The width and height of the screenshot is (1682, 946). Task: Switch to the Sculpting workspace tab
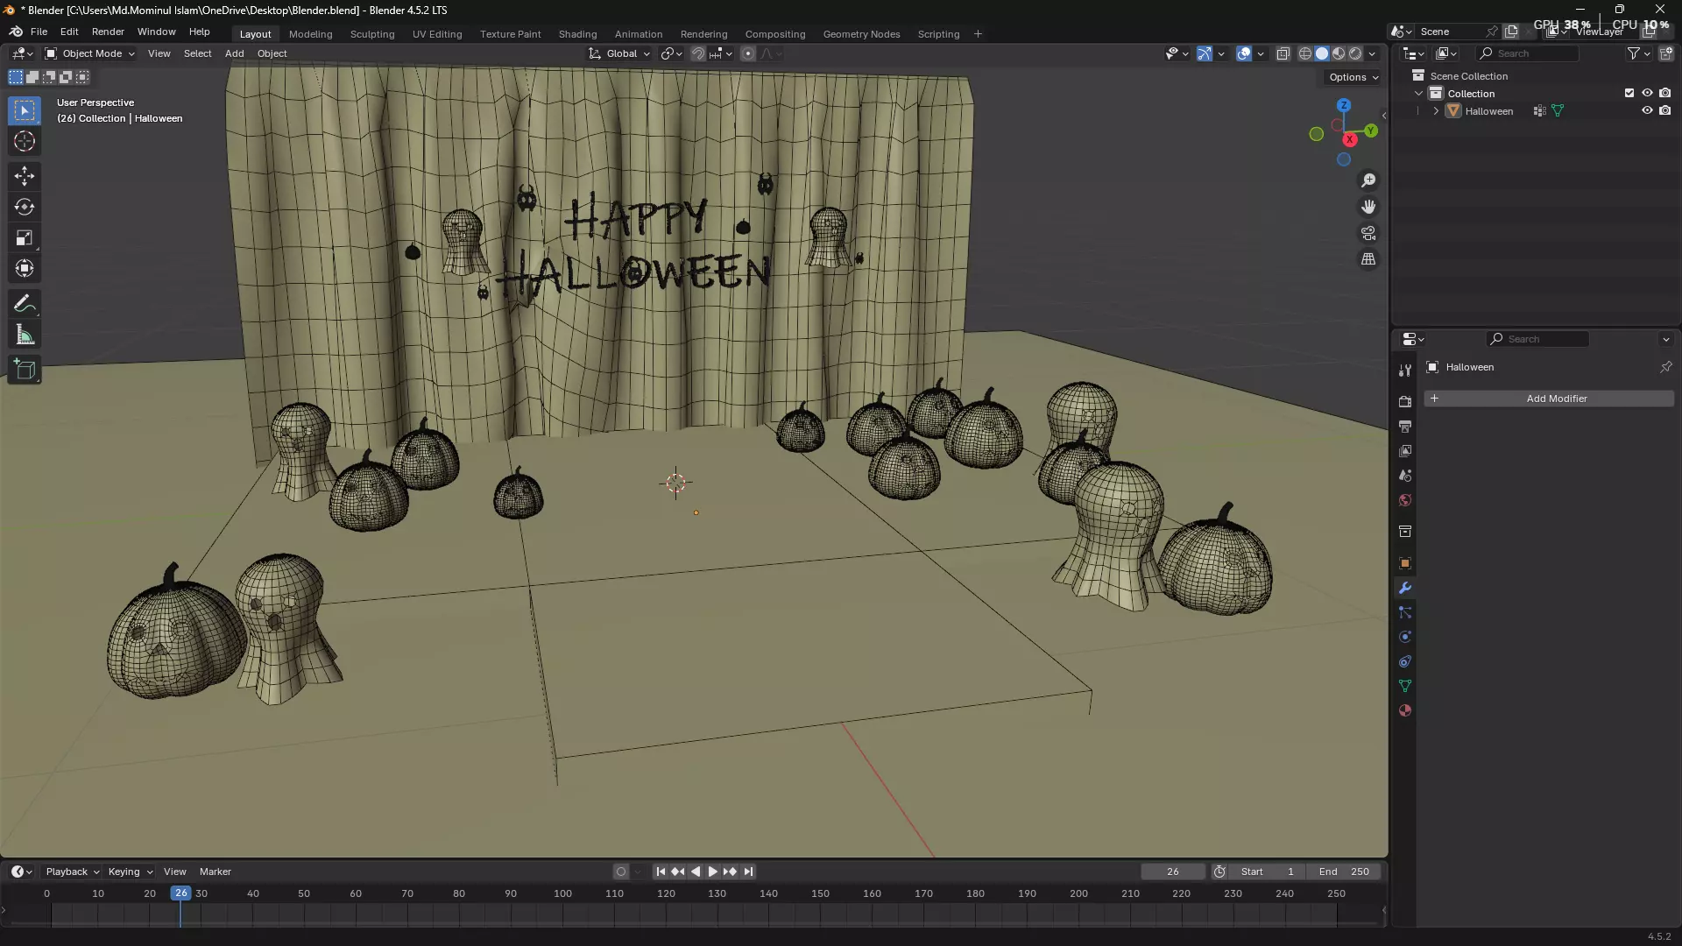pyautogui.click(x=372, y=34)
